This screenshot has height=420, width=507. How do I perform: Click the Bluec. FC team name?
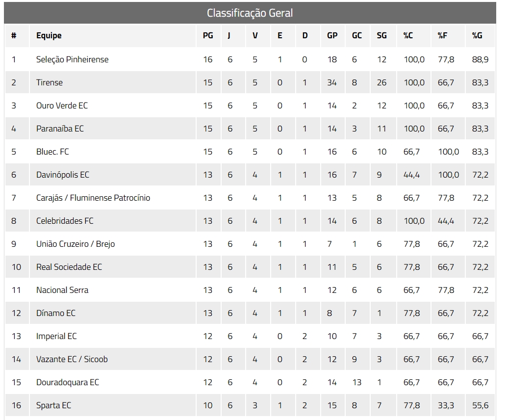(52, 152)
